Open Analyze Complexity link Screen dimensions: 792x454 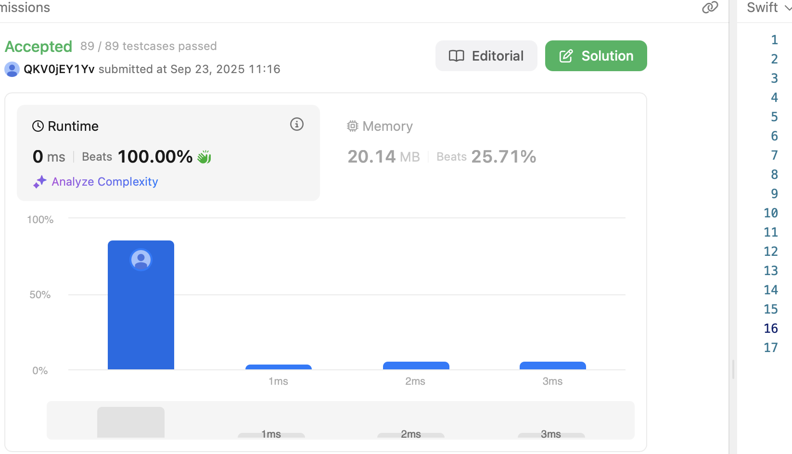click(x=105, y=182)
